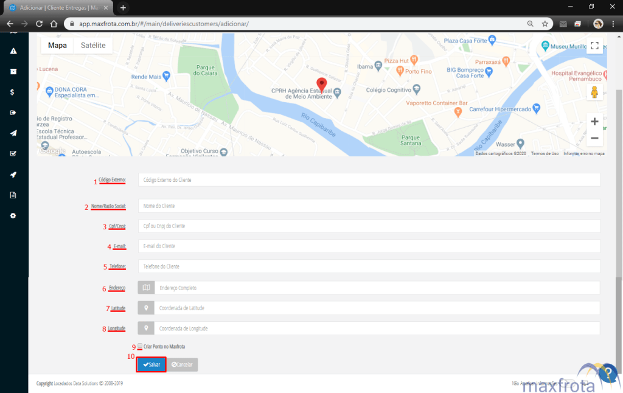Click the paper plane icon in sidebar

click(x=13, y=133)
